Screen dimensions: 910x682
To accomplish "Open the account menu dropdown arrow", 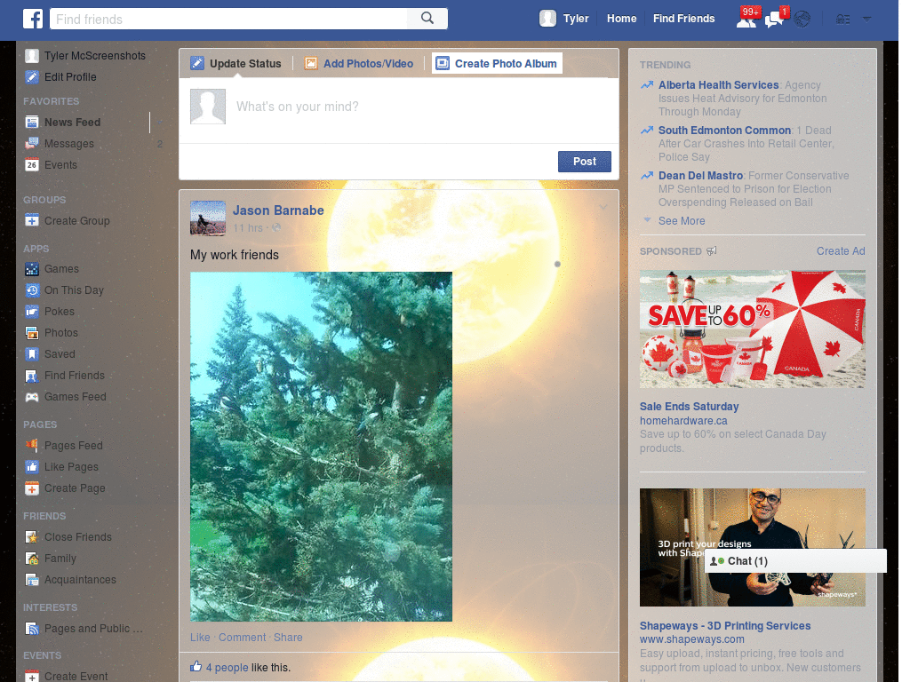I will tap(866, 20).
